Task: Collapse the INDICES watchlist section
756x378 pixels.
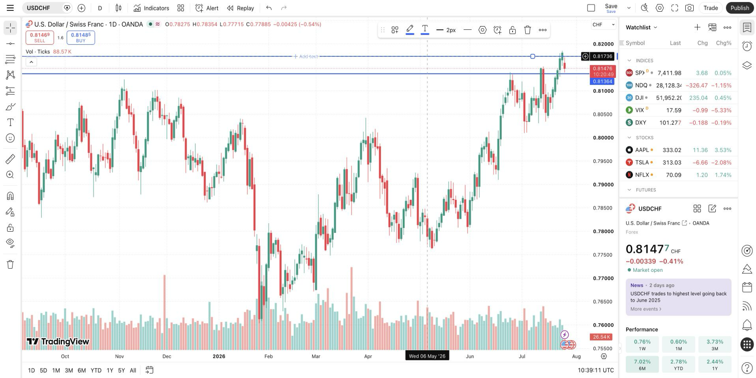Action: pos(629,61)
